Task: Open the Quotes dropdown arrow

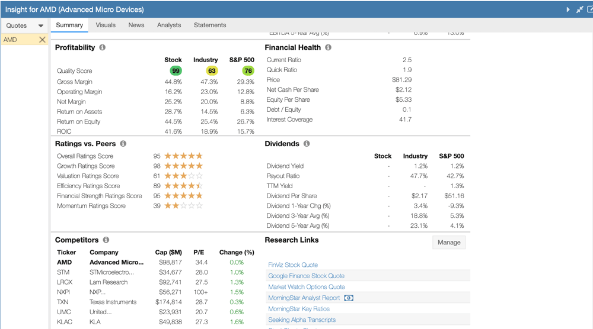Action: click(40, 25)
